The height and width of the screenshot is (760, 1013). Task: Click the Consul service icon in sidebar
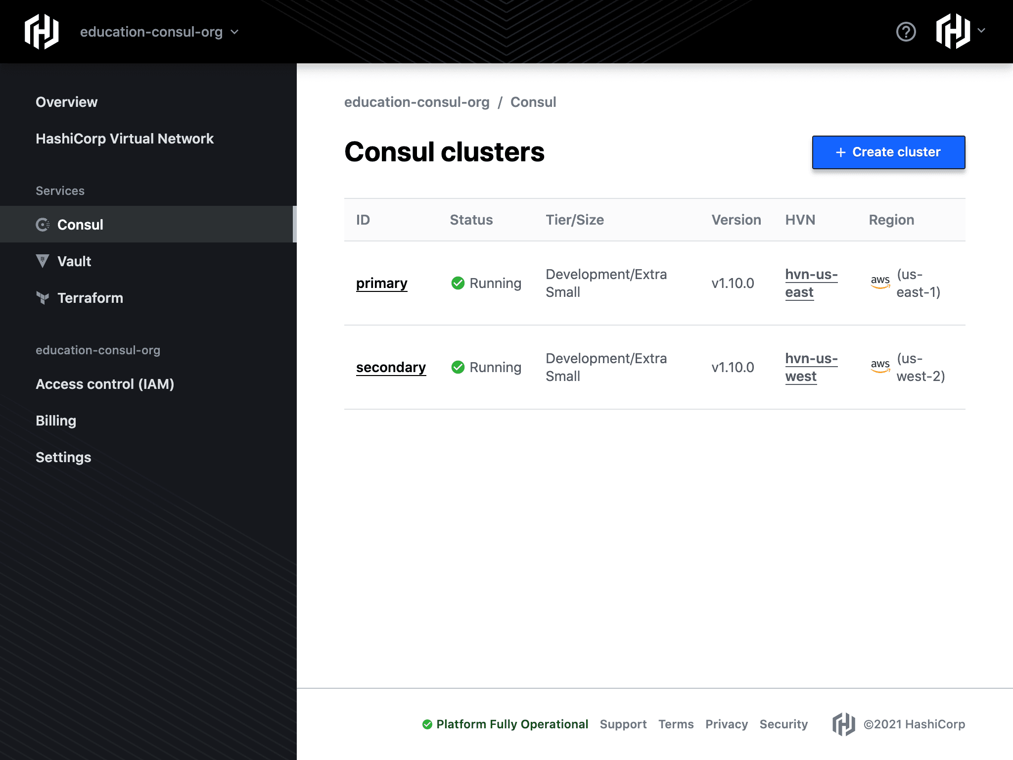click(x=42, y=224)
